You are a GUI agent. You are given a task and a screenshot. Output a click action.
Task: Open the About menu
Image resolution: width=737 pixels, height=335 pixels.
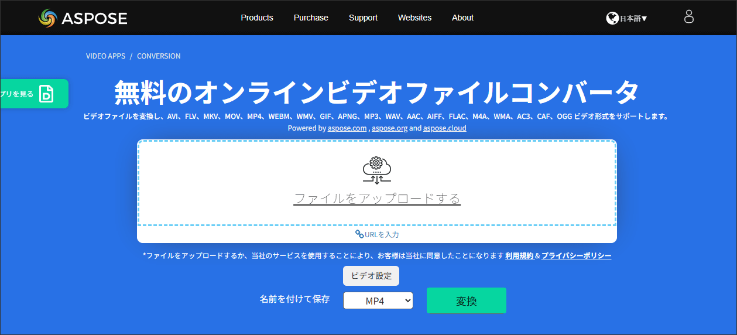pyautogui.click(x=462, y=18)
